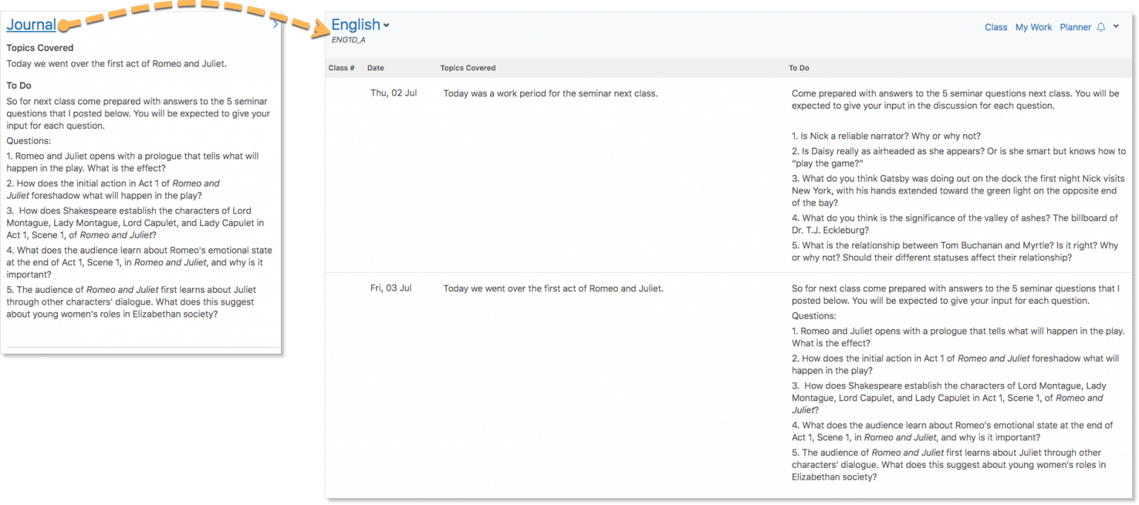Image resolution: width=1139 pixels, height=505 pixels.
Task: Switch to the Class section
Action: (x=996, y=27)
